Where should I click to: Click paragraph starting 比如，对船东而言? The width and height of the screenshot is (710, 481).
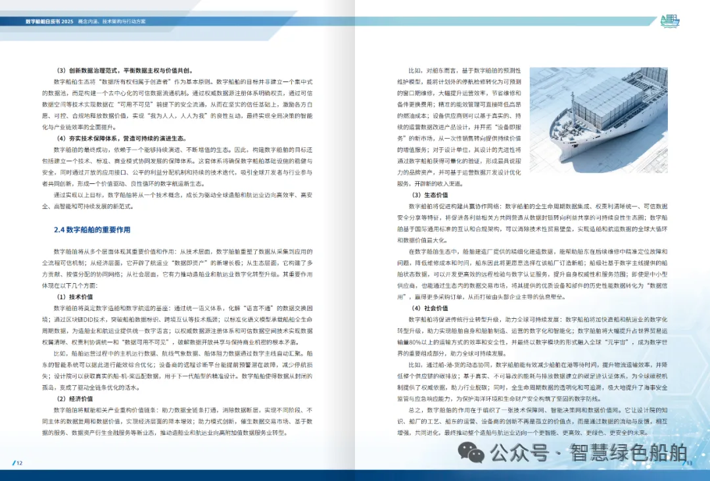click(x=459, y=127)
